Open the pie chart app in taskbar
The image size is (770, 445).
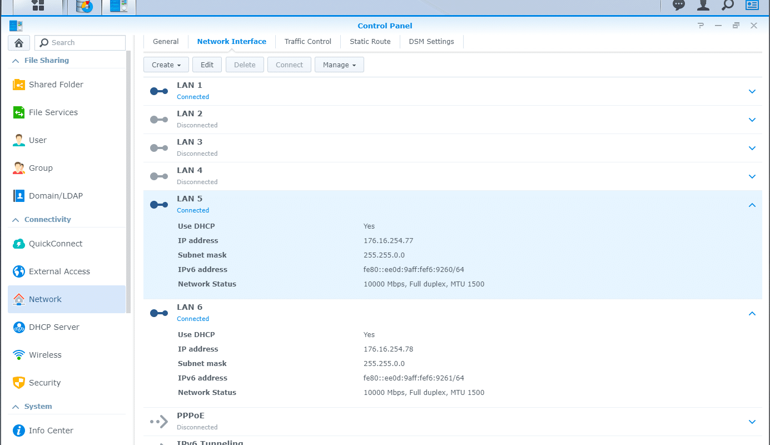[85, 6]
